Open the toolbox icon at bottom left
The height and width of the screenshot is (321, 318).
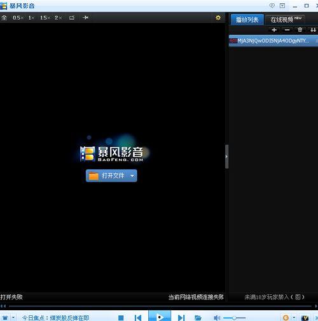(5, 318)
